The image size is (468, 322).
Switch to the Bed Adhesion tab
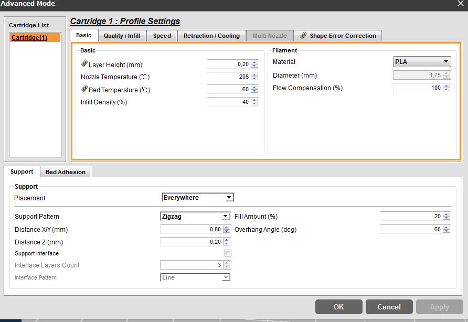pos(65,171)
